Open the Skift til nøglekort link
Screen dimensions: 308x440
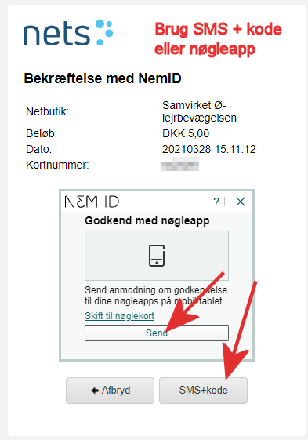(x=119, y=316)
